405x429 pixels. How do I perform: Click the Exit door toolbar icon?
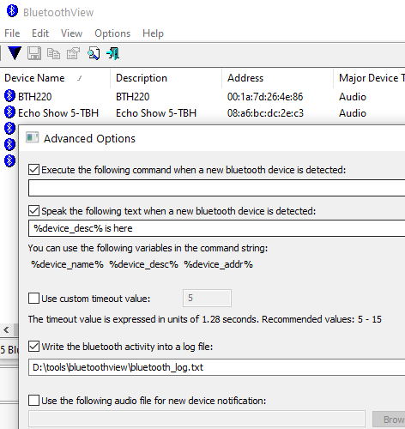click(x=112, y=53)
